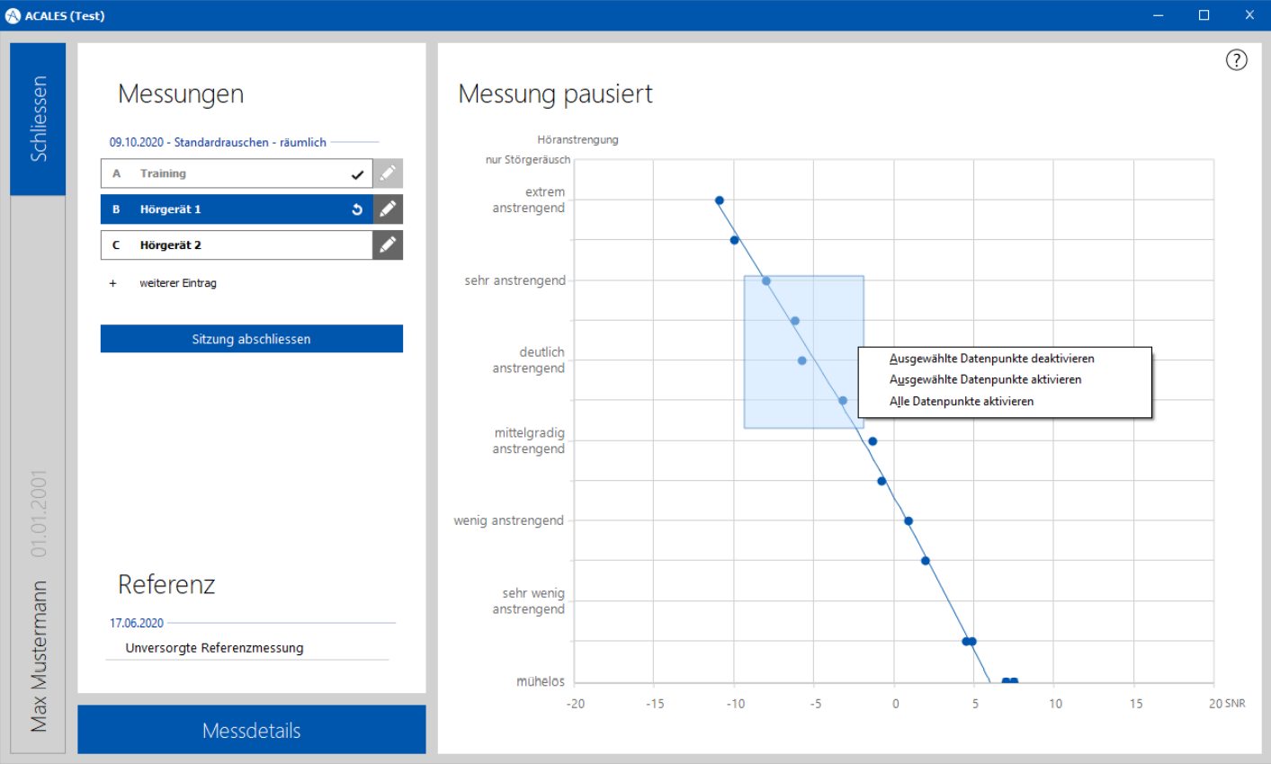This screenshot has height=764, width=1271.
Task: Click the plus icon beside weiterer Eintrag
Action: point(113,283)
